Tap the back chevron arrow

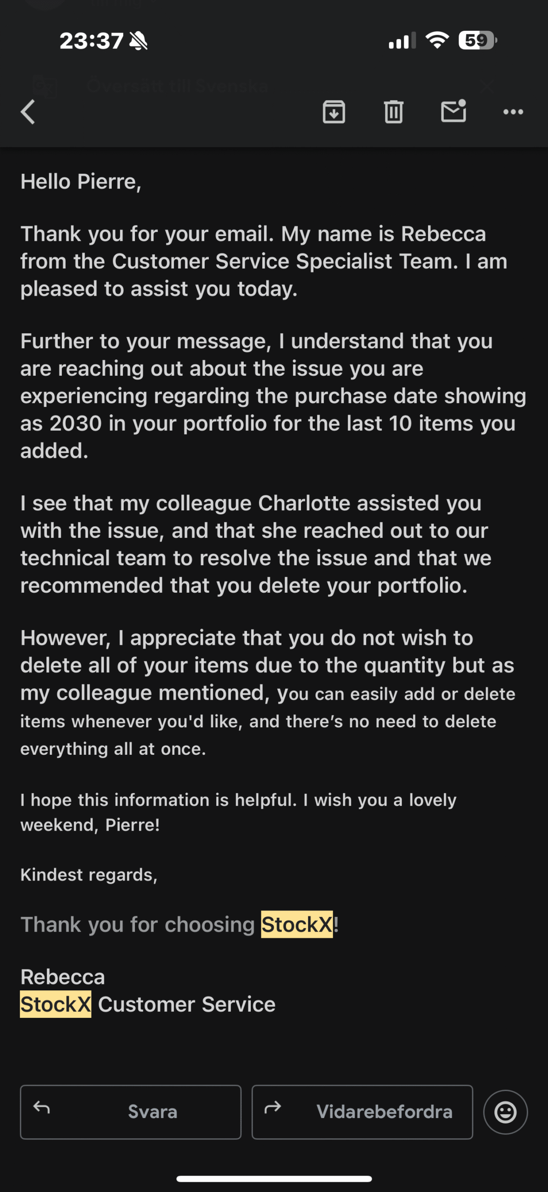(28, 112)
